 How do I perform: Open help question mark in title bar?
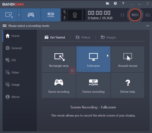click(x=123, y=3)
